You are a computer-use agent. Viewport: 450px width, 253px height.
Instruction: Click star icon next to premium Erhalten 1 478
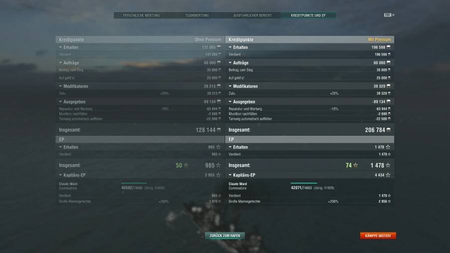(388, 147)
